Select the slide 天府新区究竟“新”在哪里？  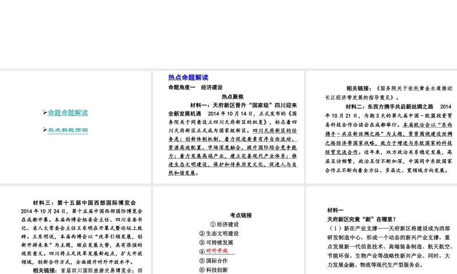click(382, 230)
